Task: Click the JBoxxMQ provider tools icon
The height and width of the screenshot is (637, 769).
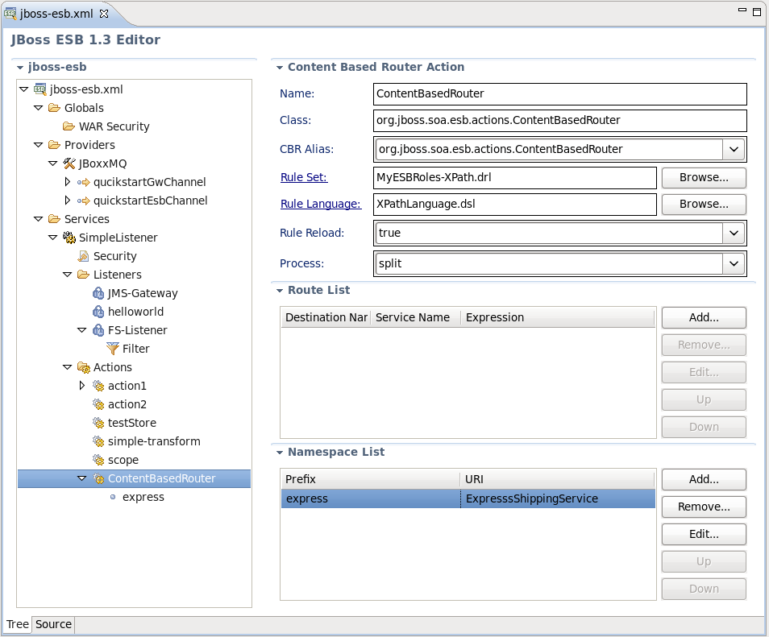Action: [x=69, y=163]
